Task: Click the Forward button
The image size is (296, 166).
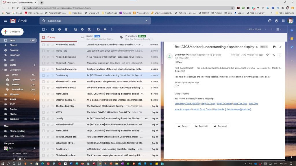Action: coord(220,126)
